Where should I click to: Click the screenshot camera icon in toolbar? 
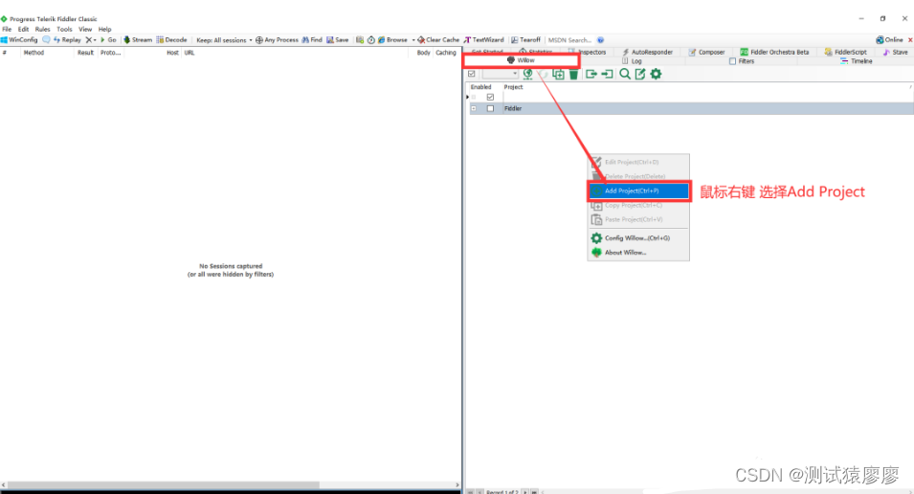(360, 39)
